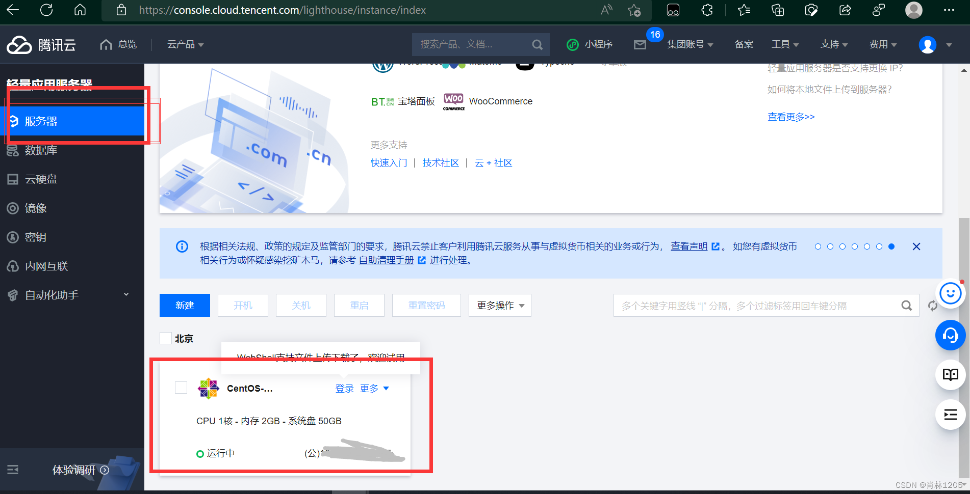Click the 搜索产品、文档 search box
Screen dimensions: 970x494
coord(481,45)
